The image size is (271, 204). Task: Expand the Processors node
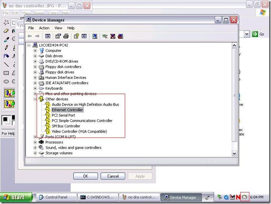tap(35, 142)
